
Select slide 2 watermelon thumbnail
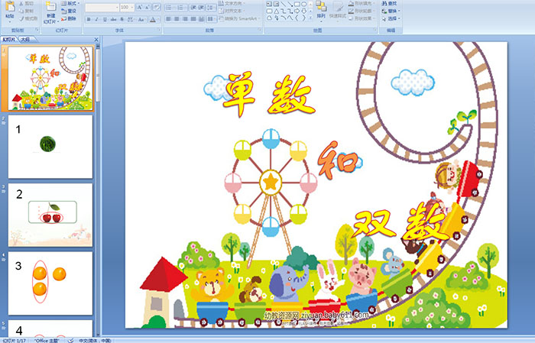click(x=50, y=147)
